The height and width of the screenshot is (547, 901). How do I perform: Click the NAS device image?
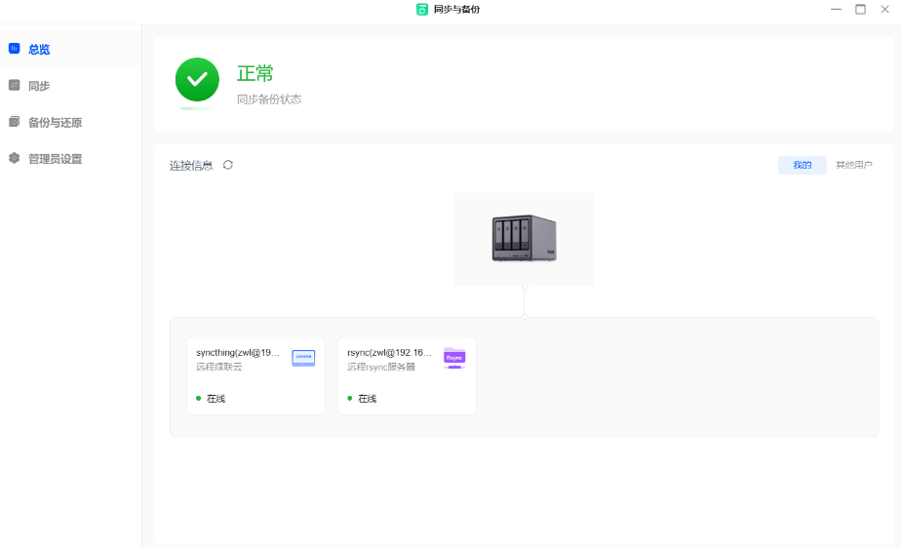coord(524,239)
